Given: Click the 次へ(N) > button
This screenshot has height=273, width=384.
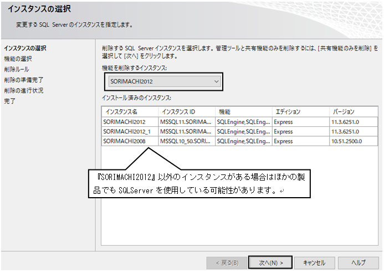Looking at the screenshot, I should point(270,262).
